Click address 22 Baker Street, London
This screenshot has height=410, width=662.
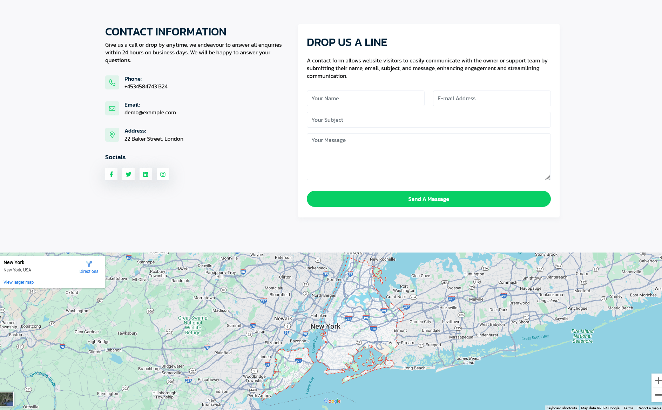(x=154, y=139)
